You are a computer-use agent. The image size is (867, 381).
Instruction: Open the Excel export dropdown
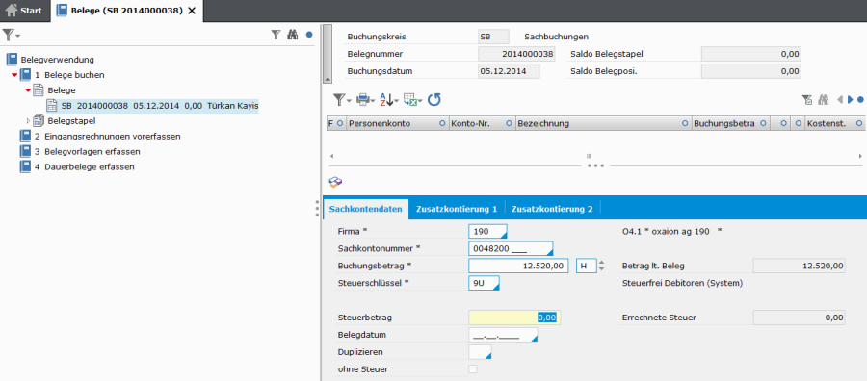click(x=413, y=100)
